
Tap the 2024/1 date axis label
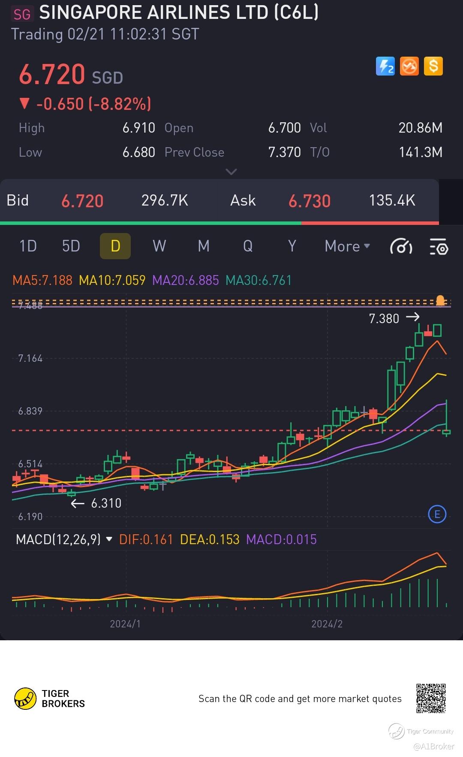click(x=125, y=624)
